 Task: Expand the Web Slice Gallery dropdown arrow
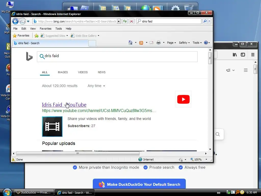coord(98,36)
